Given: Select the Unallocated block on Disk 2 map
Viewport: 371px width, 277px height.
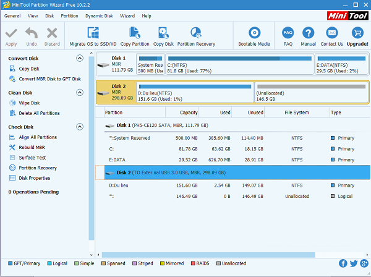Looking at the screenshot, I should pos(310,93).
